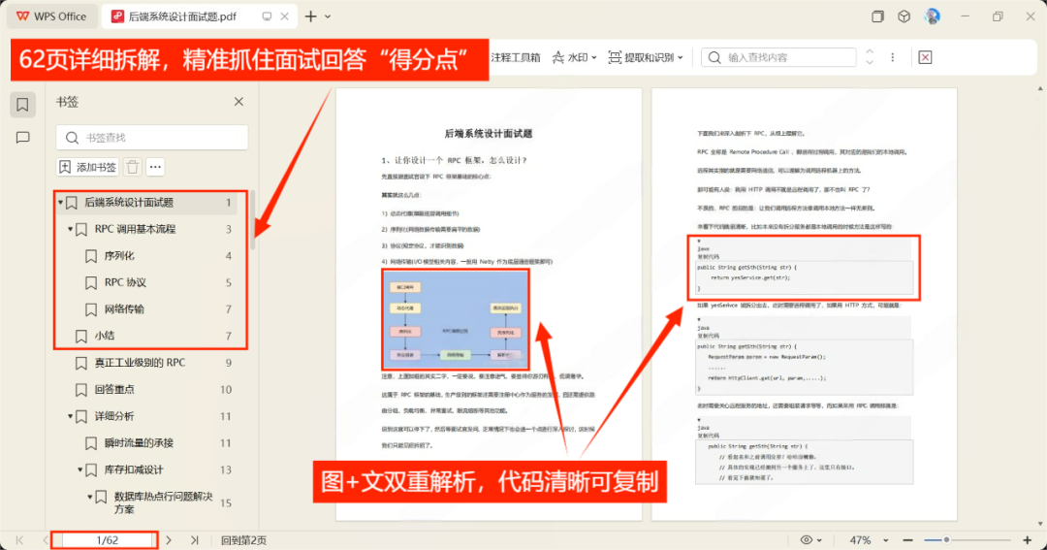Open the comments panel sidebar icon
The width and height of the screenshot is (1047, 550).
[x=22, y=138]
